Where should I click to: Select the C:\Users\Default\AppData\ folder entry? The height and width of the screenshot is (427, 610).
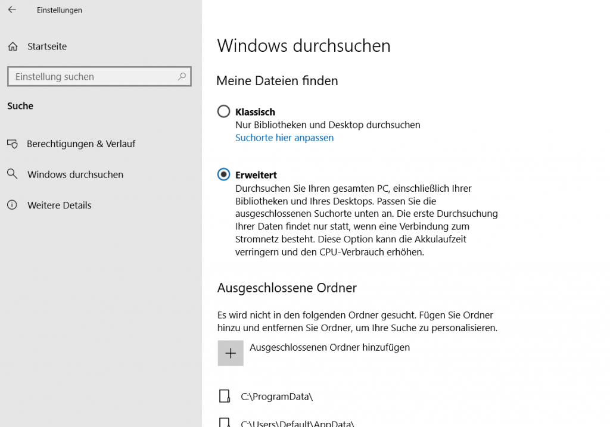(297, 423)
